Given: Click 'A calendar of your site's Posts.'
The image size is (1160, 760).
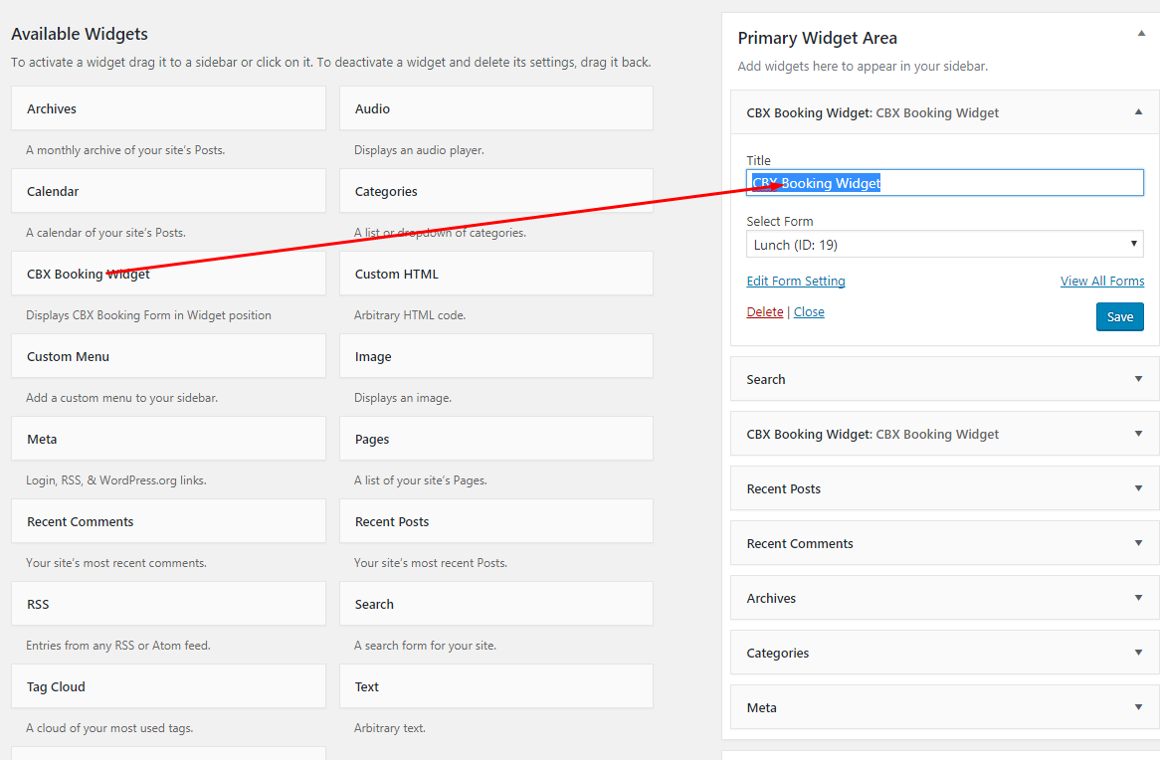Looking at the screenshot, I should 105,233.
